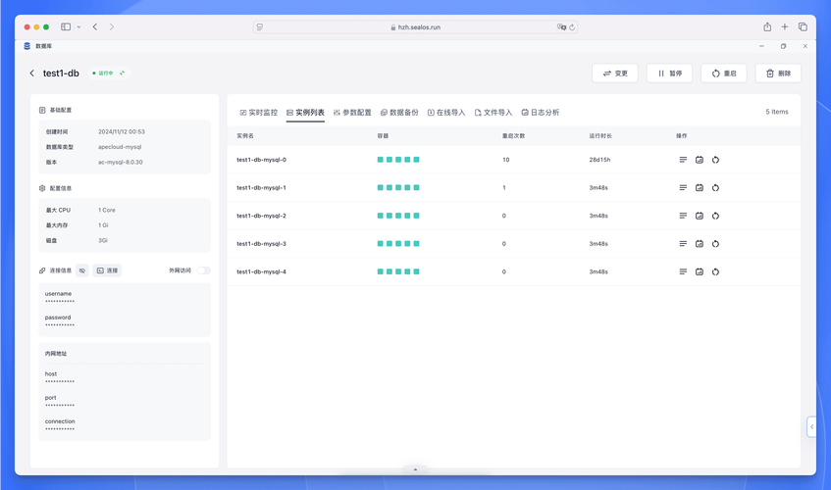Screen dimensions: 831x490
Task: Open logs for test1-db-mysql-3
Action: pos(683,244)
